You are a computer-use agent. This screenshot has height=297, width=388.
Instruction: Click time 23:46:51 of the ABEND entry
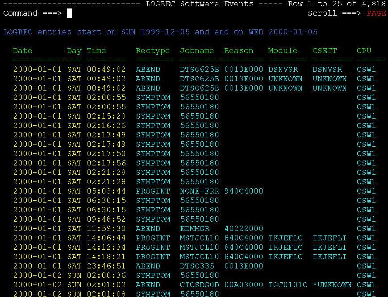click(x=106, y=266)
